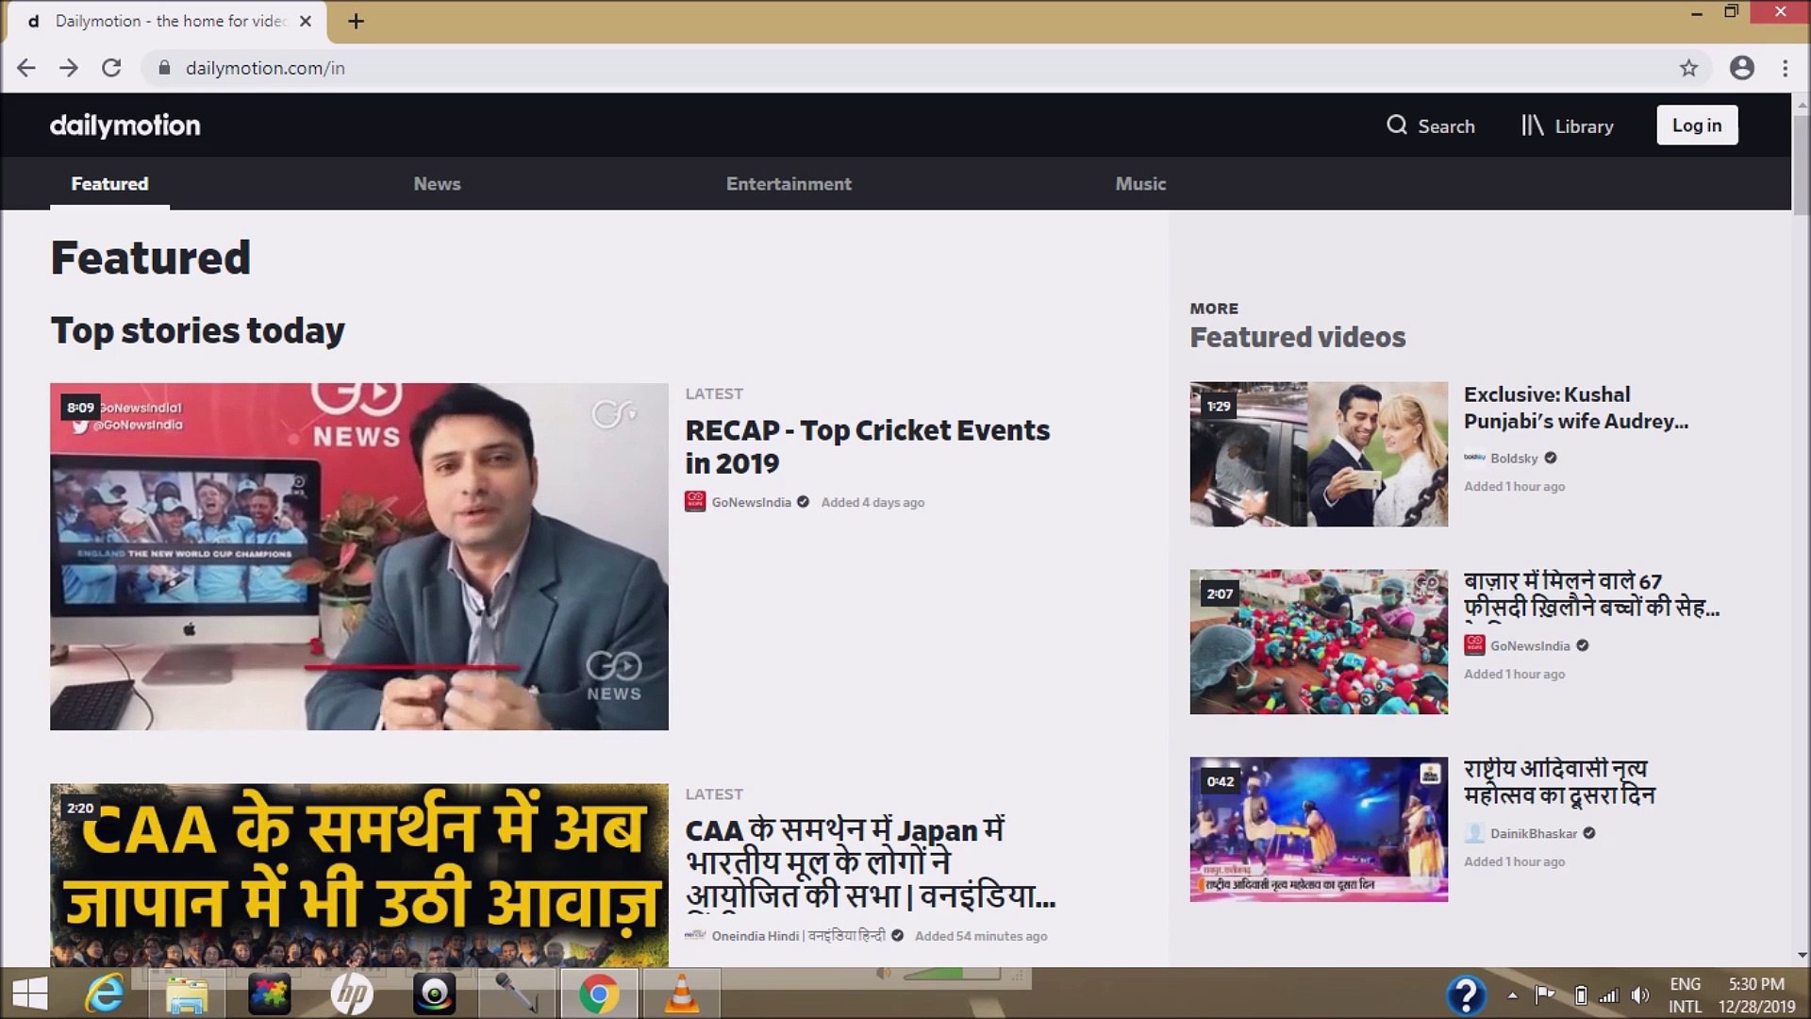Show hidden system tray icons

[x=1512, y=994]
